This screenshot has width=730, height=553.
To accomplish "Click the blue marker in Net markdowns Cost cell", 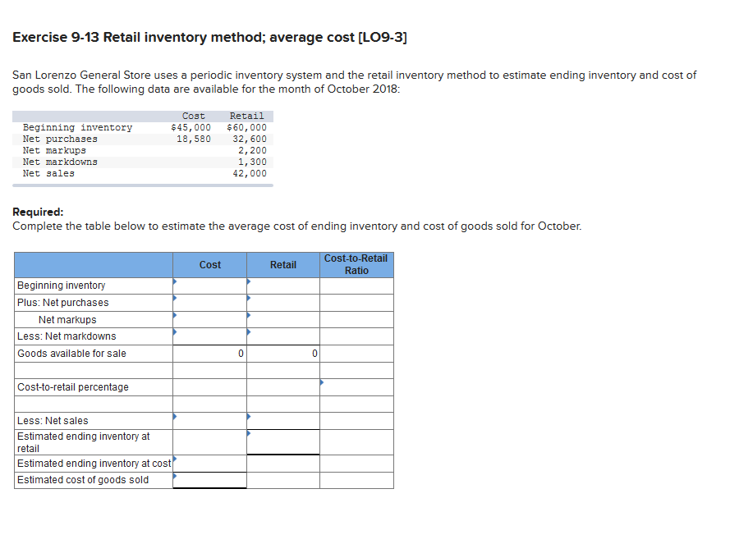I will tap(174, 332).
